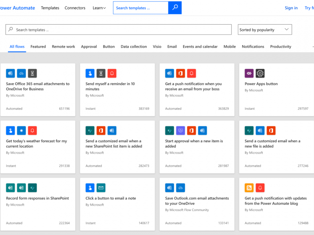Select the Events and calendar tab
The height and width of the screenshot is (235, 314).
coord(200,47)
